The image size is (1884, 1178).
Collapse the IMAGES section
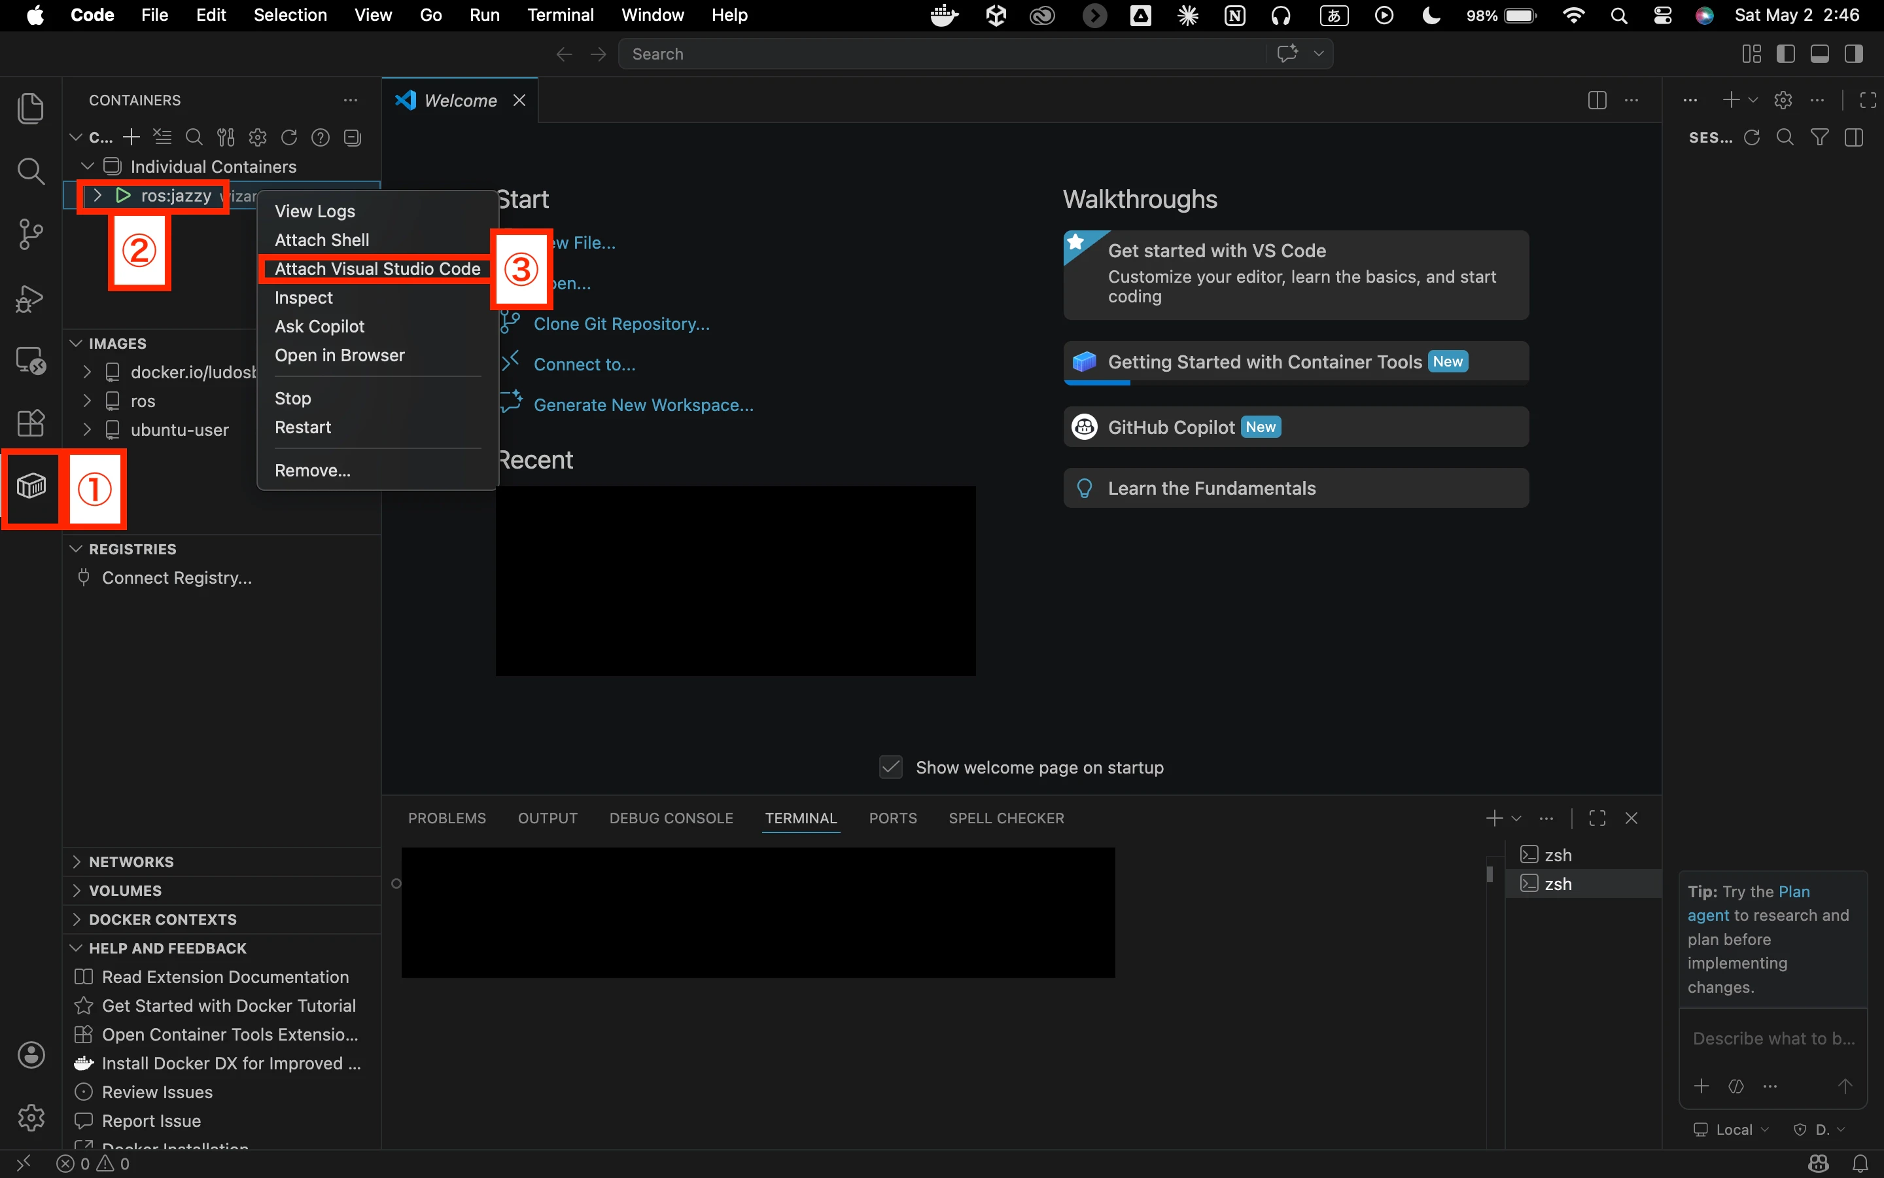coord(77,344)
